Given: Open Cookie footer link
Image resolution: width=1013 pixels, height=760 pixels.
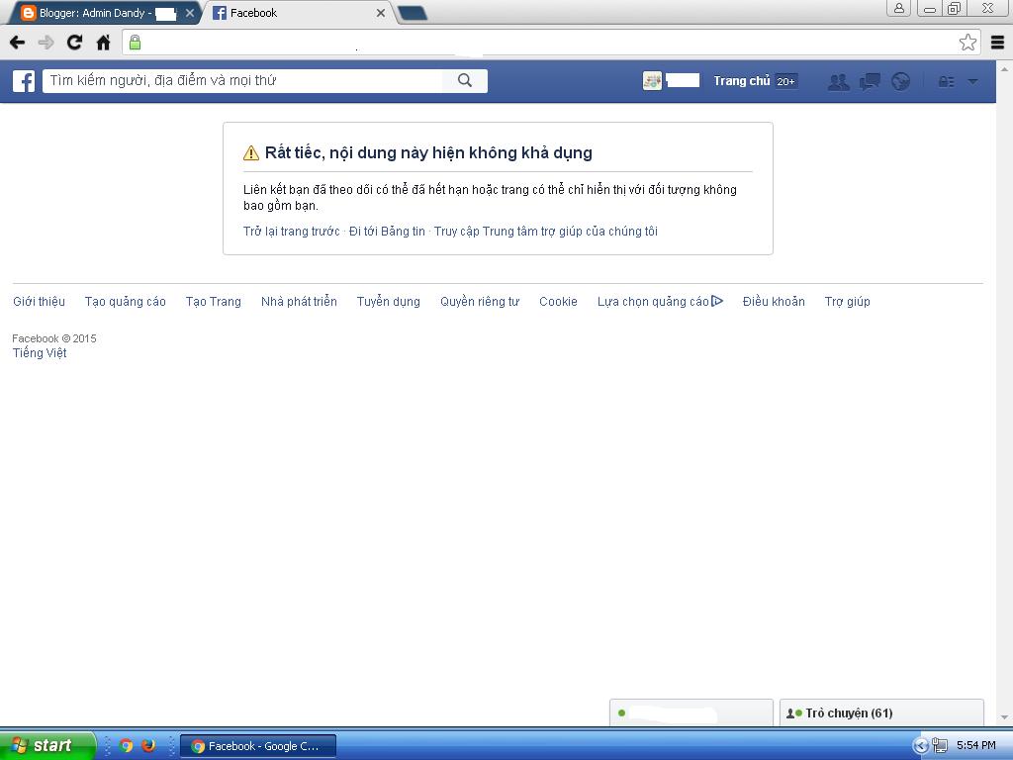Looking at the screenshot, I should click(558, 302).
